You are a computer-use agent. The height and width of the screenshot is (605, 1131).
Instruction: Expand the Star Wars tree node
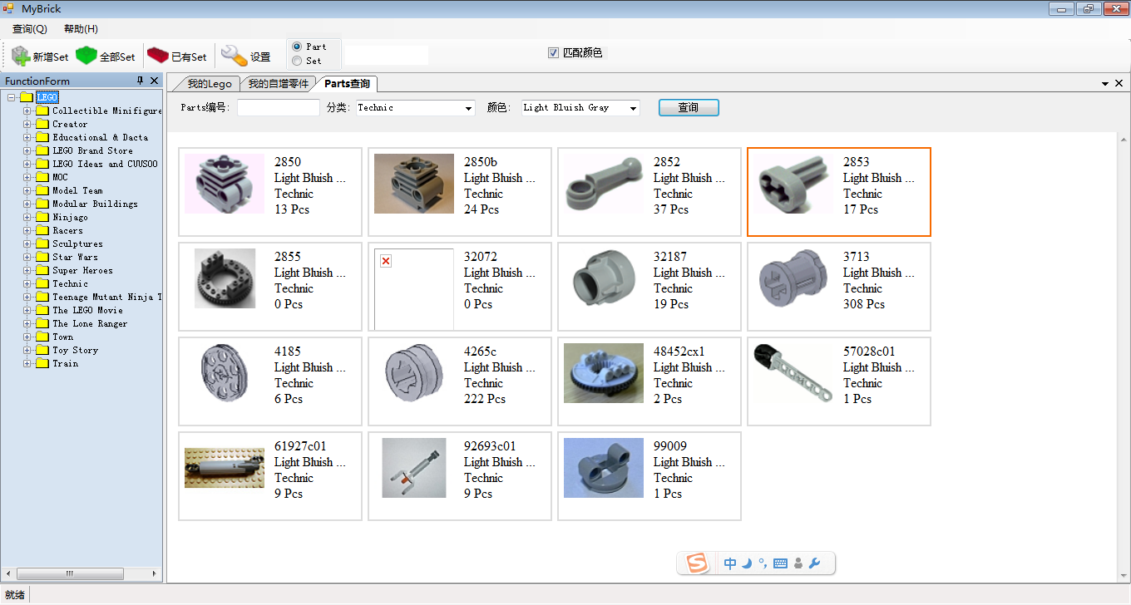(27, 257)
